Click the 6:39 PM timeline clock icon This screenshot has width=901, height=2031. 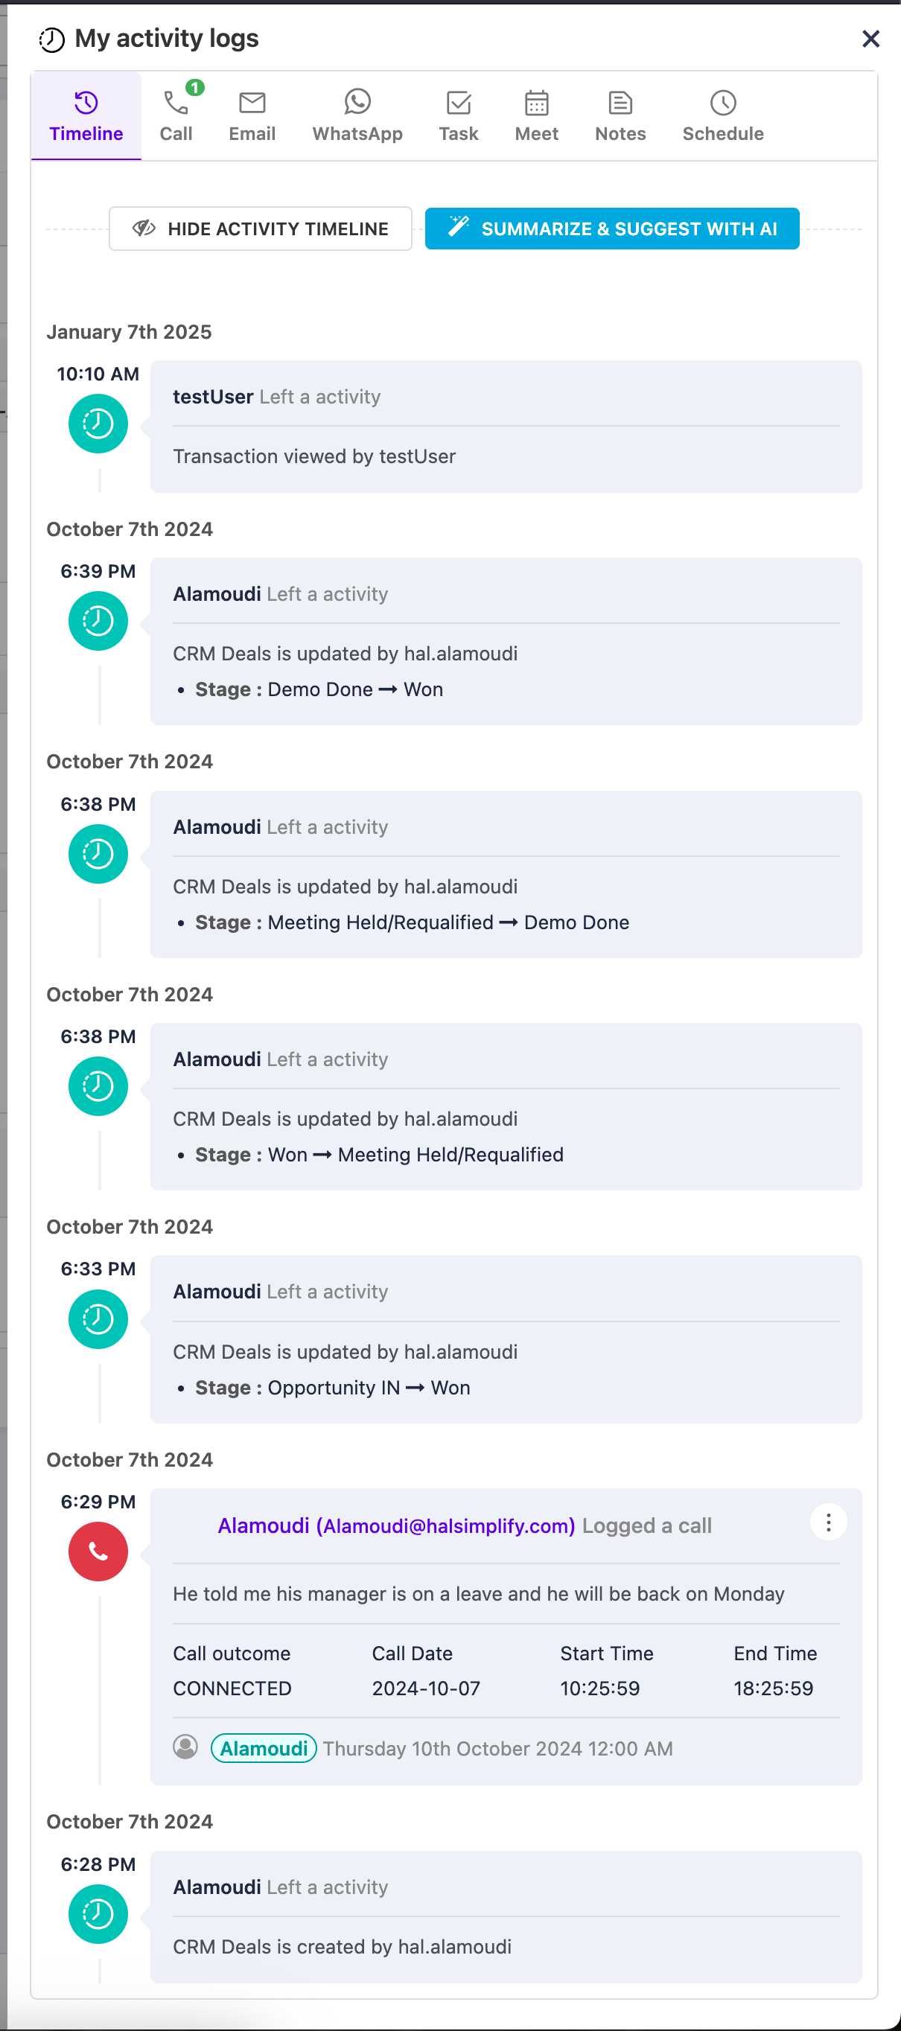point(98,620)
